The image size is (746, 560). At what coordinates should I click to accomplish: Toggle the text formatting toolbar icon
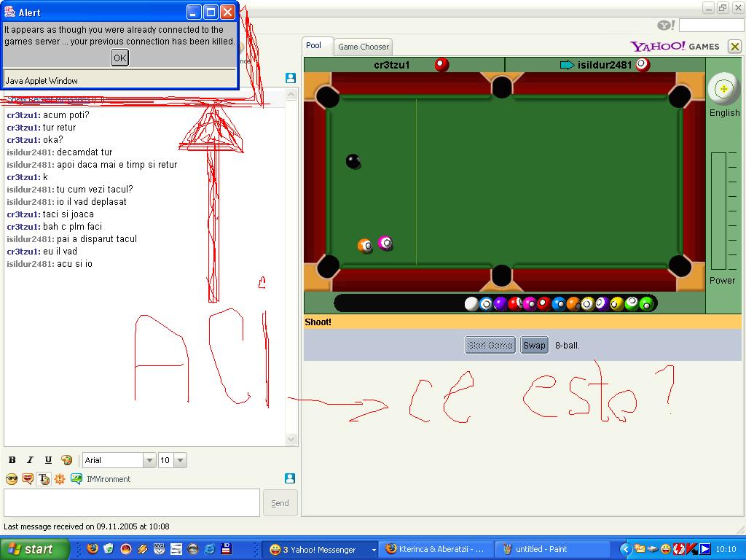[x=44, y=479]
